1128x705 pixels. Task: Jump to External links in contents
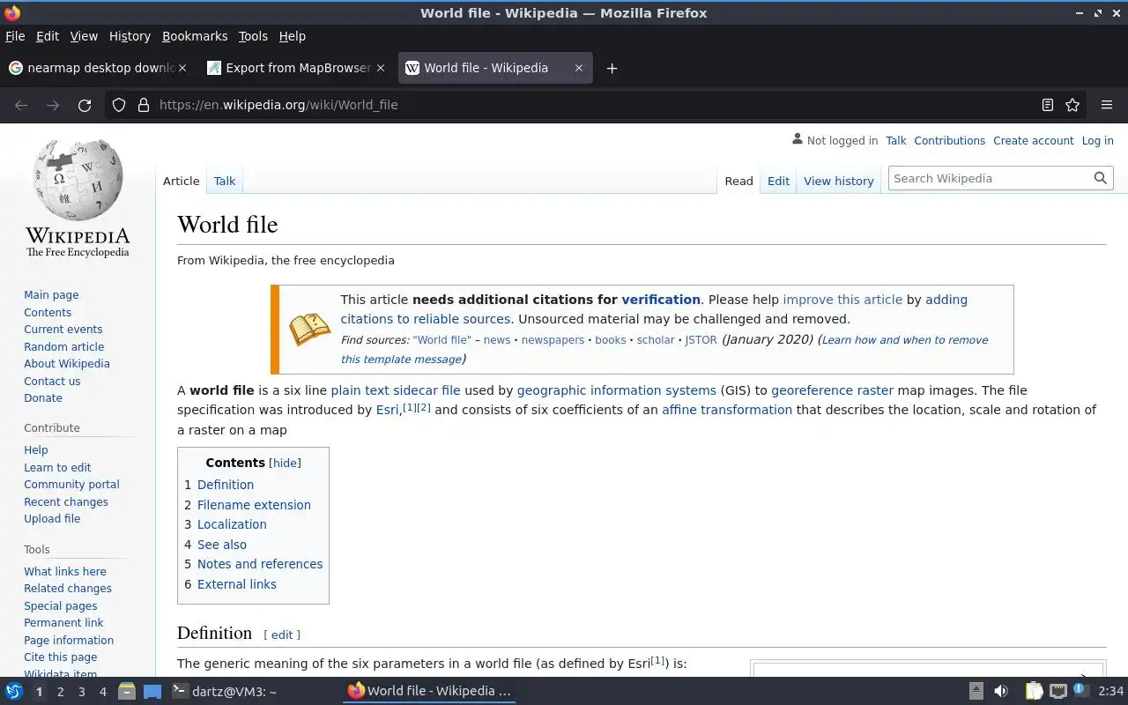[x=236, y=584]
